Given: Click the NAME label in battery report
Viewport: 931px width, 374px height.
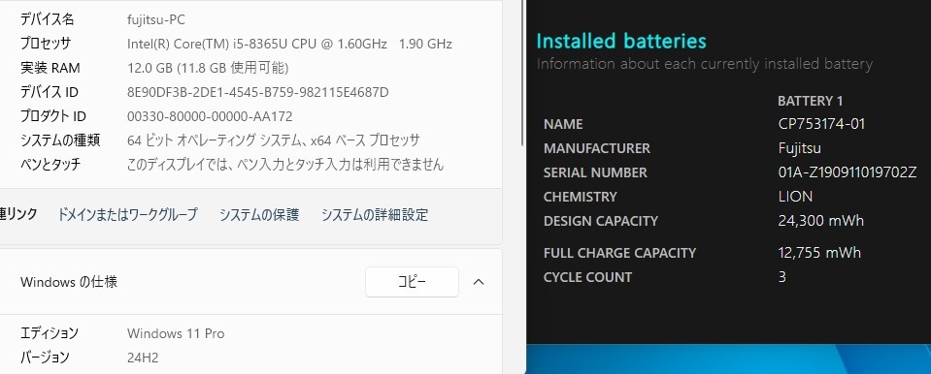Looking at the screenshot, I should [x=563, y=124].
